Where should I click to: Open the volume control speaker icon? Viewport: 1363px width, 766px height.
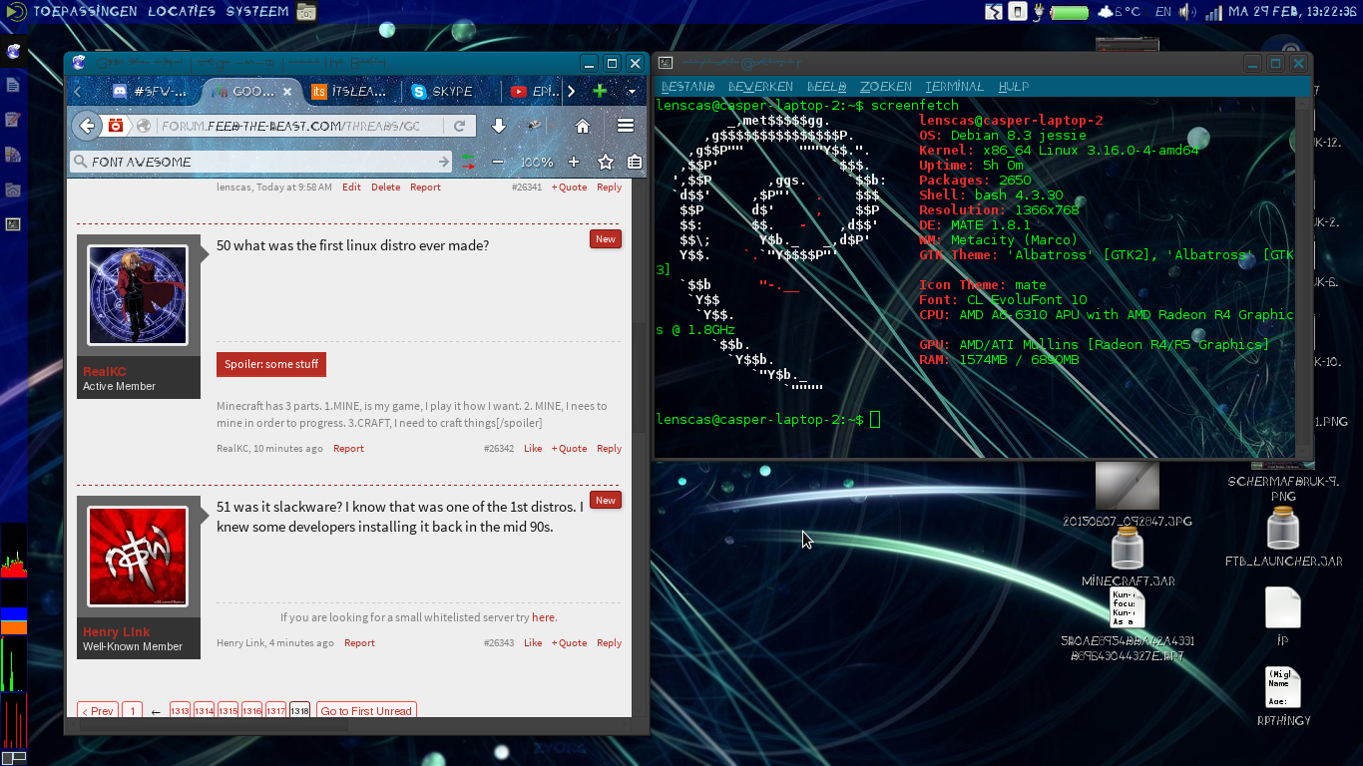click(1187, 12)
